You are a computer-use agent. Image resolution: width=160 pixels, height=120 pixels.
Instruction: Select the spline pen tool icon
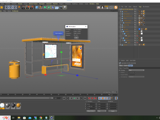click(41, 7)
